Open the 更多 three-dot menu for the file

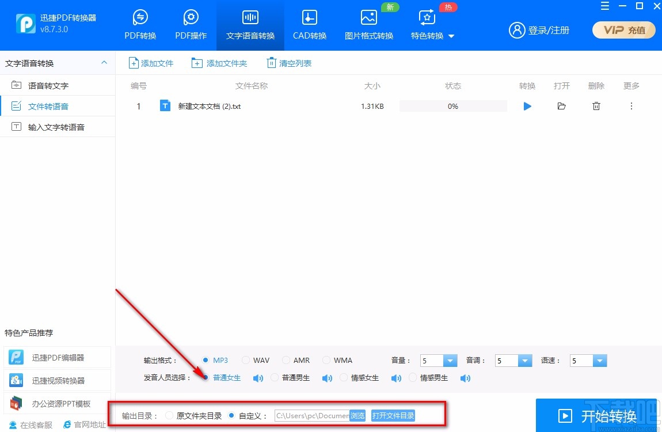(631, 106)
